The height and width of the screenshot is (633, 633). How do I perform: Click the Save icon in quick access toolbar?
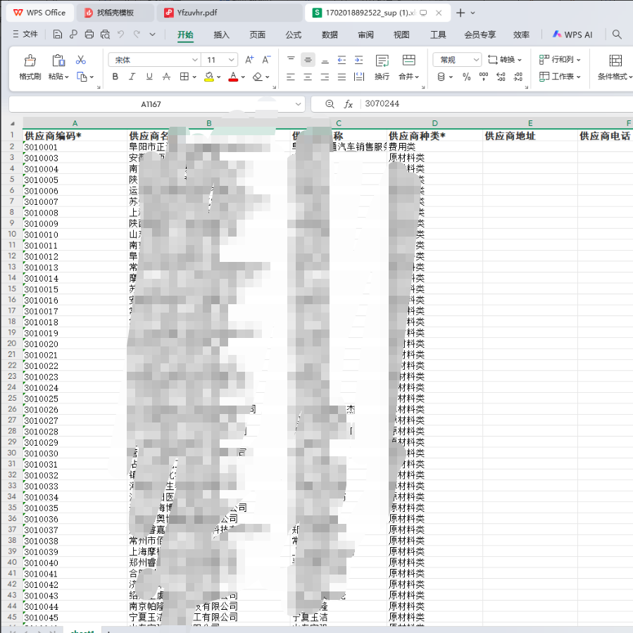pos(57,35)
